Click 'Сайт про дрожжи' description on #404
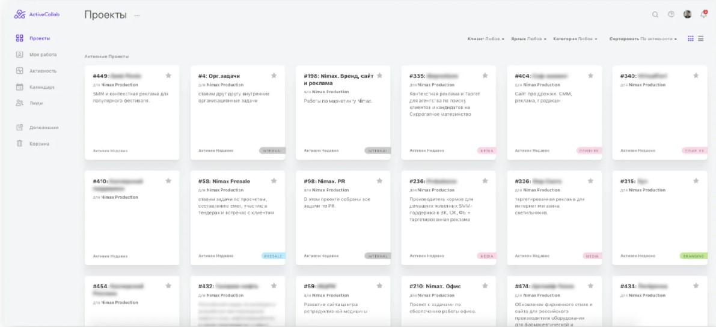This screenshot has width=716, height=327. tap(543, 97)
